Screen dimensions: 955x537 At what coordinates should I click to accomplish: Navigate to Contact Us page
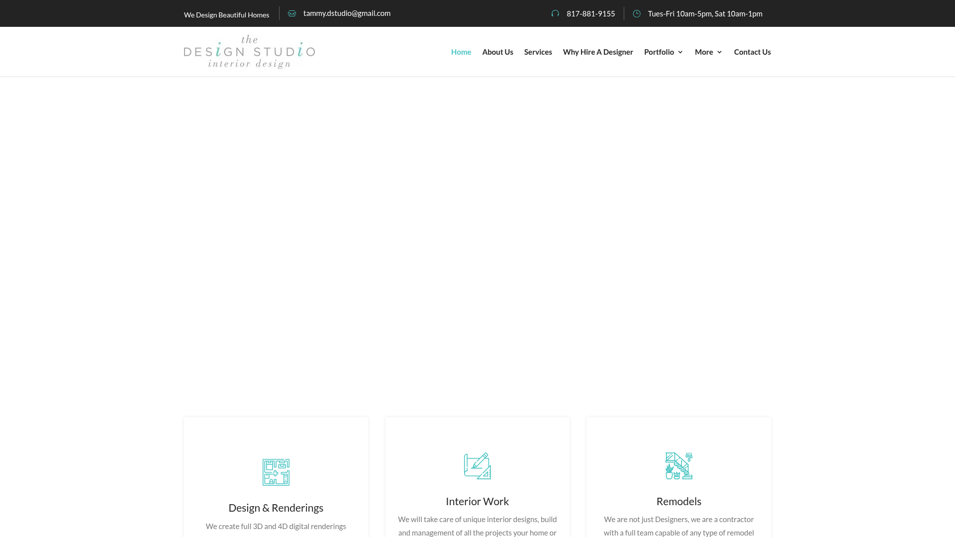[x=752, y=52]
